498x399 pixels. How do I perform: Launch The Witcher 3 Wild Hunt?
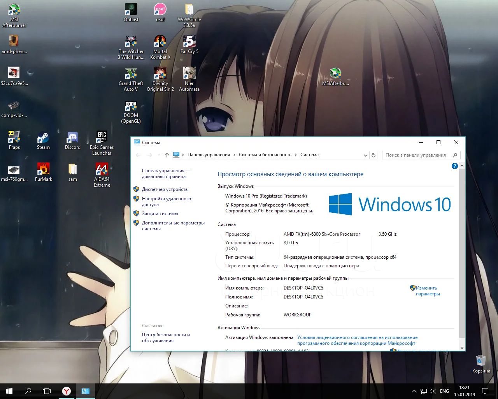131,47
